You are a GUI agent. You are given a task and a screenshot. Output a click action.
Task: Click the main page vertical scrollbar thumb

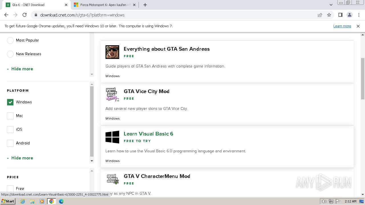[363, 79]
